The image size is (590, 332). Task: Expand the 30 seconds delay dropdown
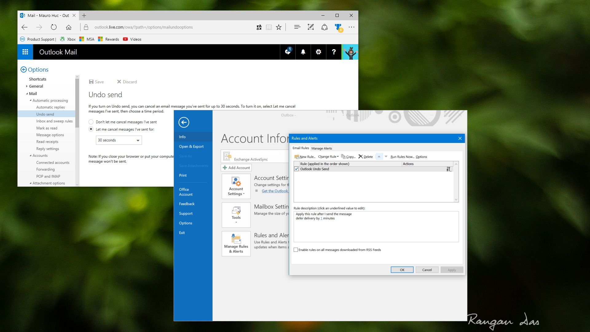137,140
